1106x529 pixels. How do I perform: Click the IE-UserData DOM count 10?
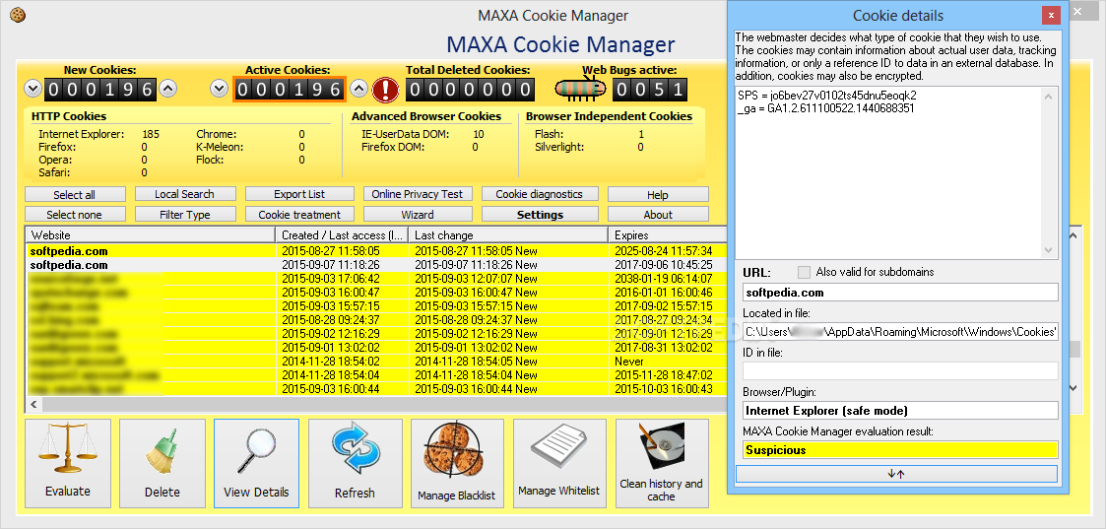479,134
